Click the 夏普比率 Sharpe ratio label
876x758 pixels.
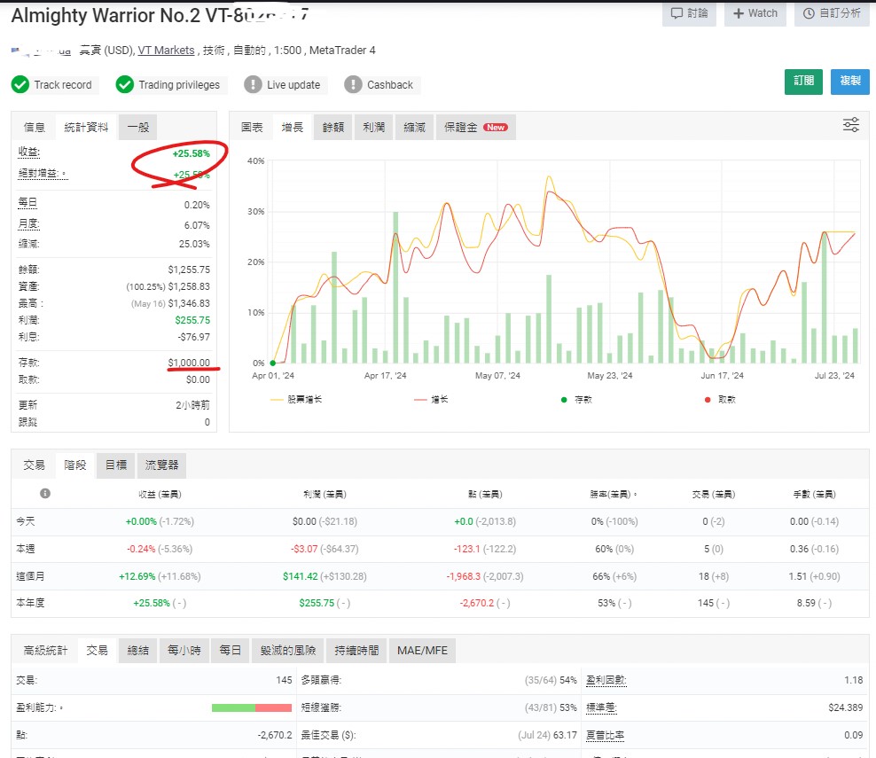point(605,735)
